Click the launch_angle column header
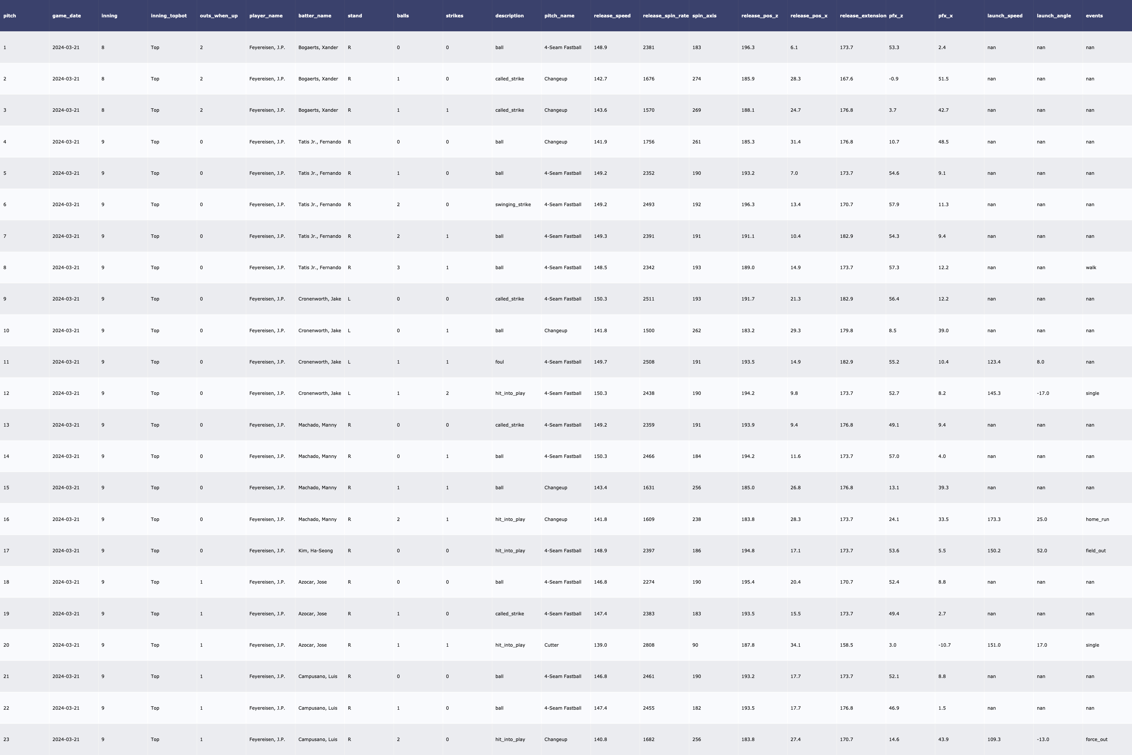This screenshot has width=1132, height=755. pyautogui.click(x=1054, y=16)
